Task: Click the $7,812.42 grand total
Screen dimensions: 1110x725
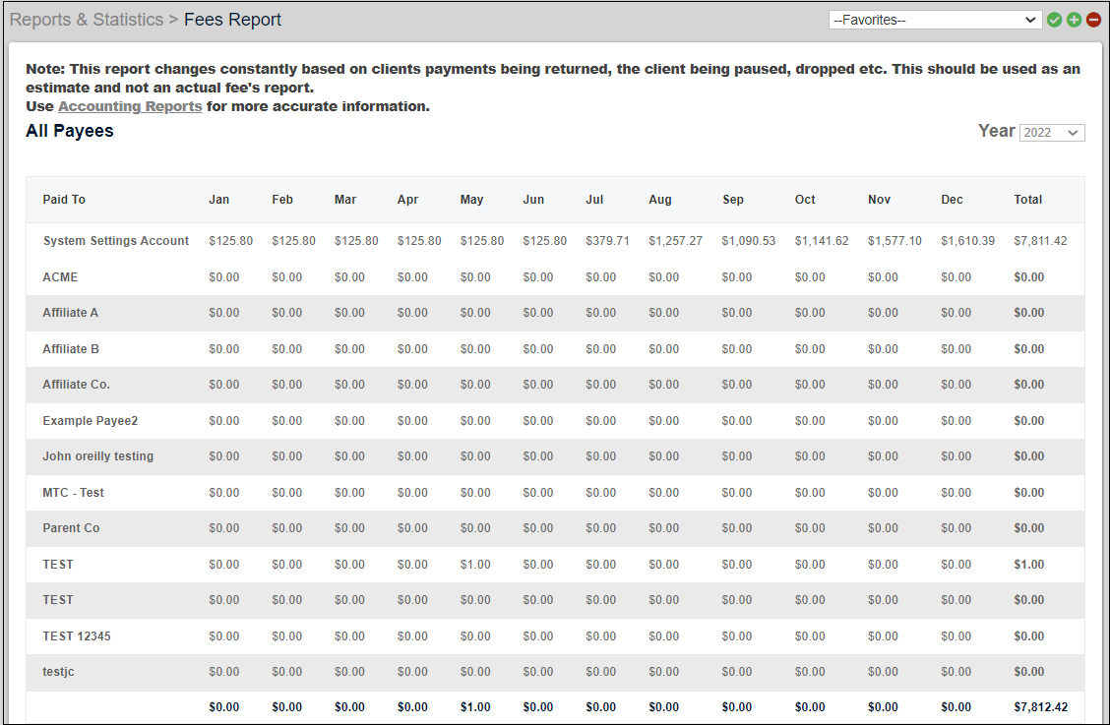Action: click(x=1041, y=706)
